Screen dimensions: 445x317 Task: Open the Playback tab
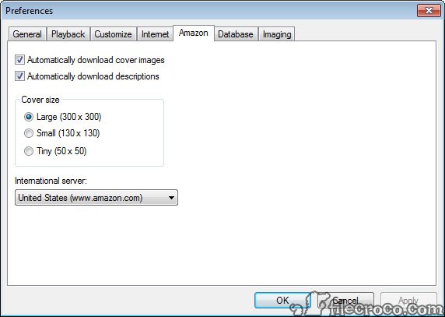click(68, 34)
